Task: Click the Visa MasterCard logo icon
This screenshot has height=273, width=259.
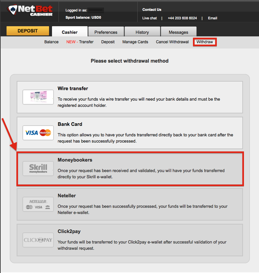Action: (38, 133)
